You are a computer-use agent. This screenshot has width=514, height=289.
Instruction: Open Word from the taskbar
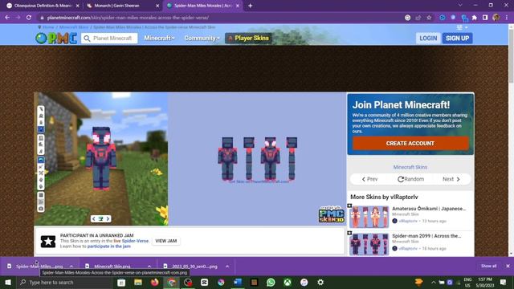coord(238,282)
